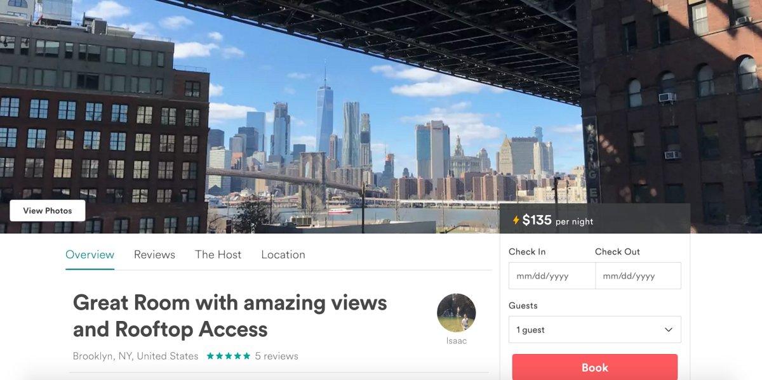Expand the Guests dropdown chevron
The height and width of the screenshot is (380, 762).
coord(668,330)
